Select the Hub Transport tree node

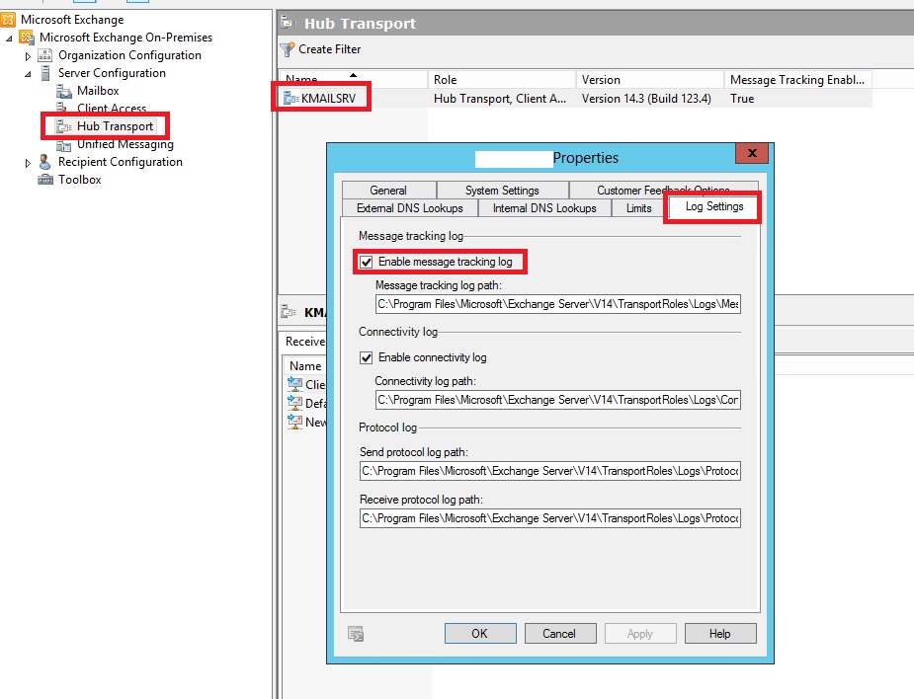(x=115, y=126)
